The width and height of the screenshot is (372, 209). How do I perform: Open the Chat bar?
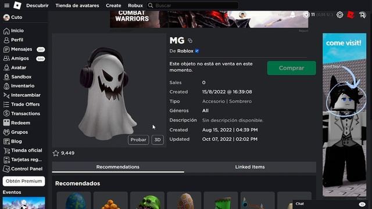[x=331, y=204]
